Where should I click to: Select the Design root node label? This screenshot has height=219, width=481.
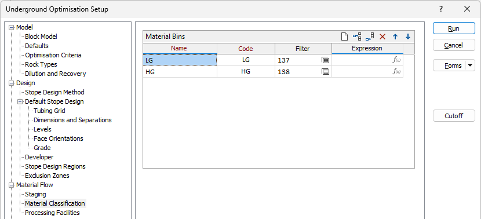click(x=25, y=83)
